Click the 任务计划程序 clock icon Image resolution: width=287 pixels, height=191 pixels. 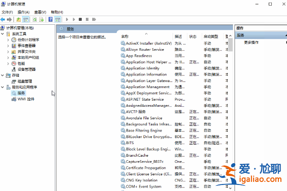click(x=14, y=40)
